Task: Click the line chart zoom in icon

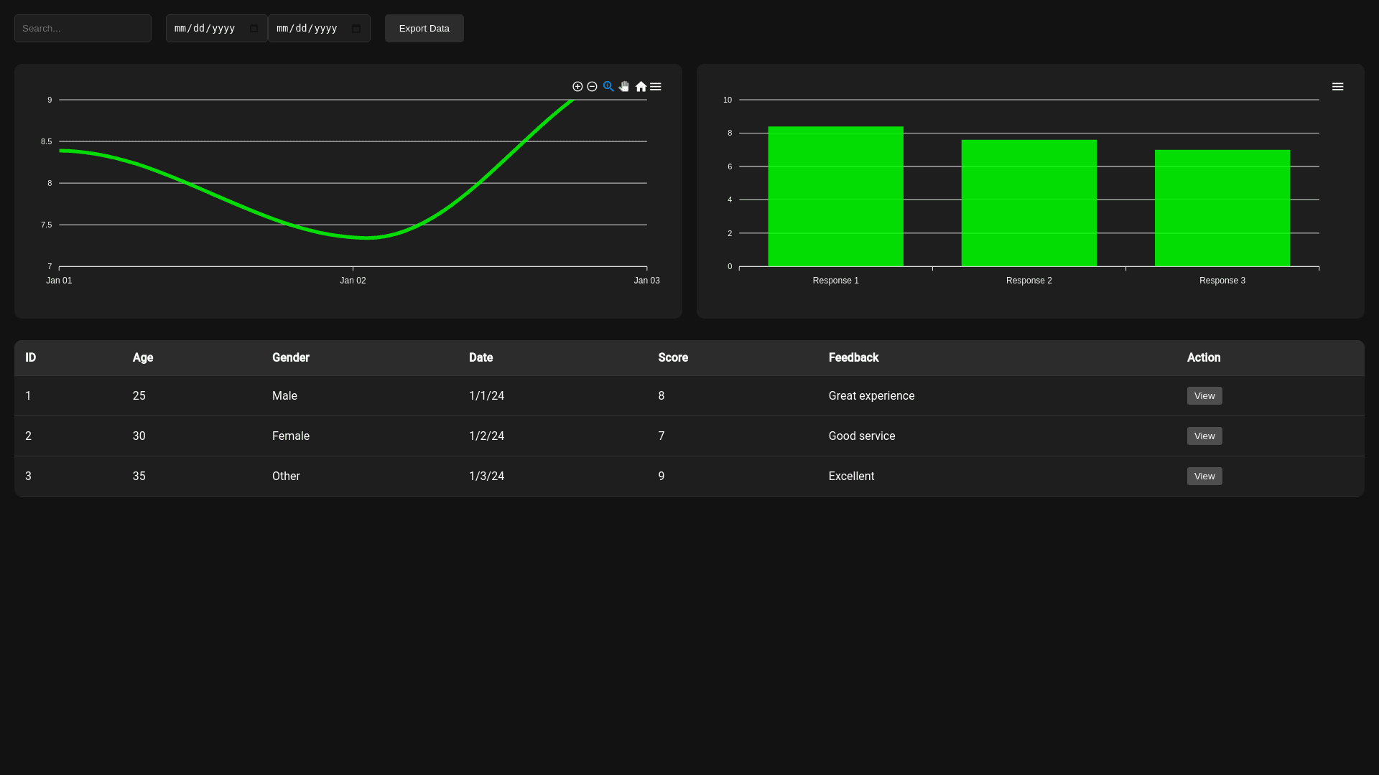Action: (x=577, y=87)
